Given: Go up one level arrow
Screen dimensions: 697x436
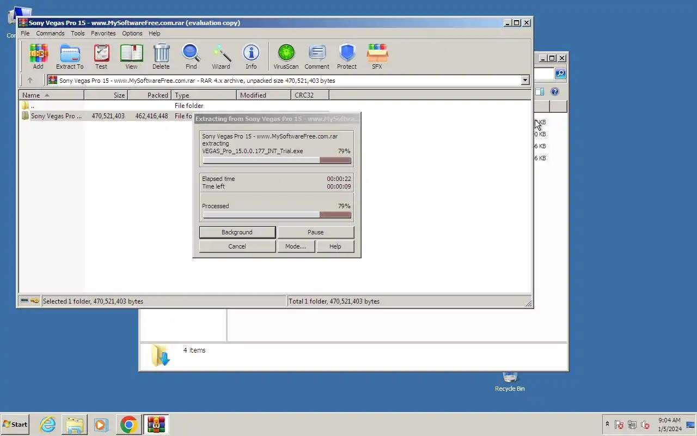Looking at the screenshot, I should (30, 80).
